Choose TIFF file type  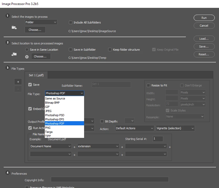64,136
